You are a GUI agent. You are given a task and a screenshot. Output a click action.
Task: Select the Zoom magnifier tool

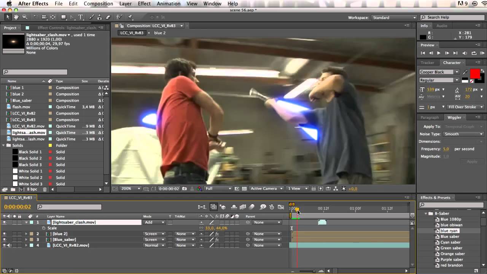25,17
